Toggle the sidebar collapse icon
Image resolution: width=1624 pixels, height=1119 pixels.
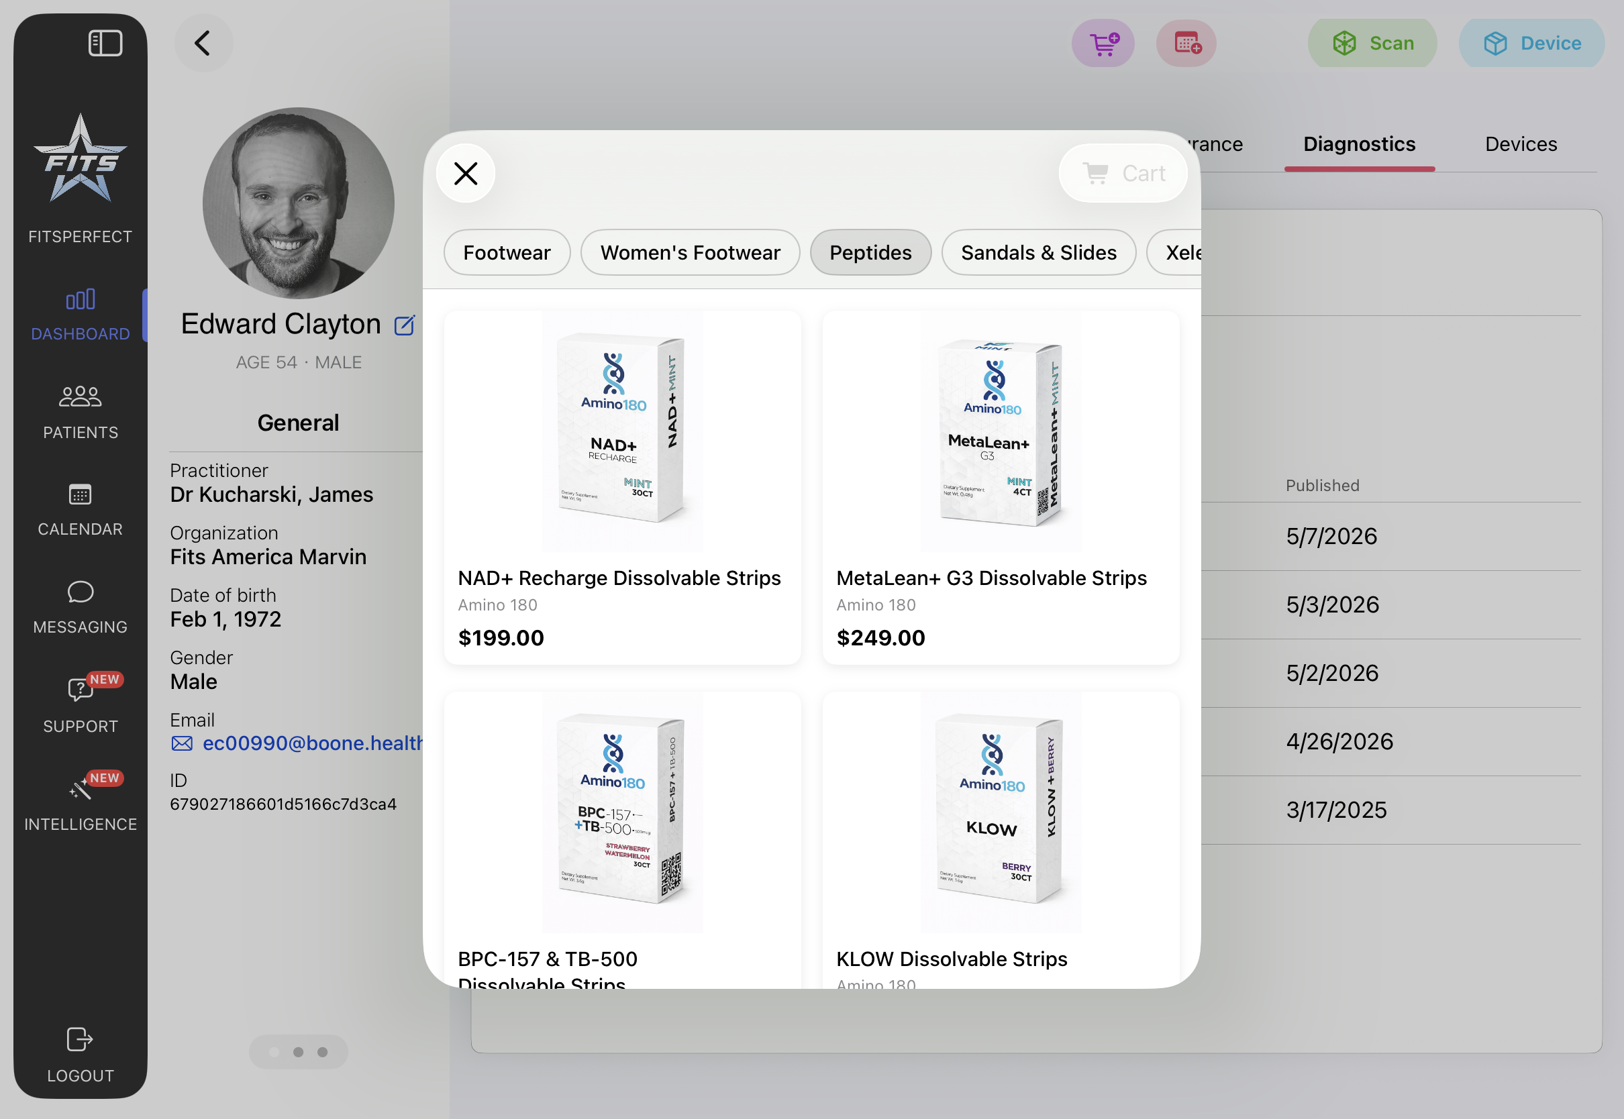tap(105, 43)
